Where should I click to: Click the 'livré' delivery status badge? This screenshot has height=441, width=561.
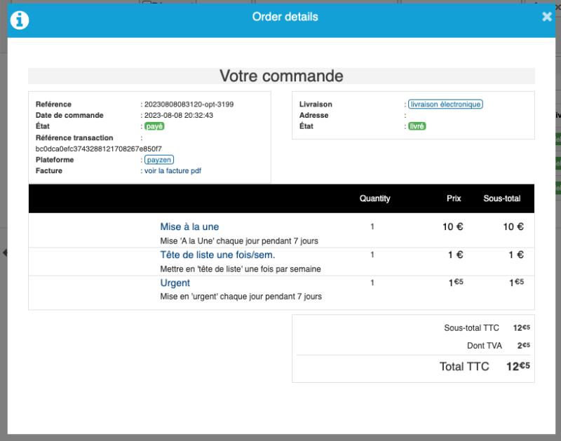coord(417,126)
